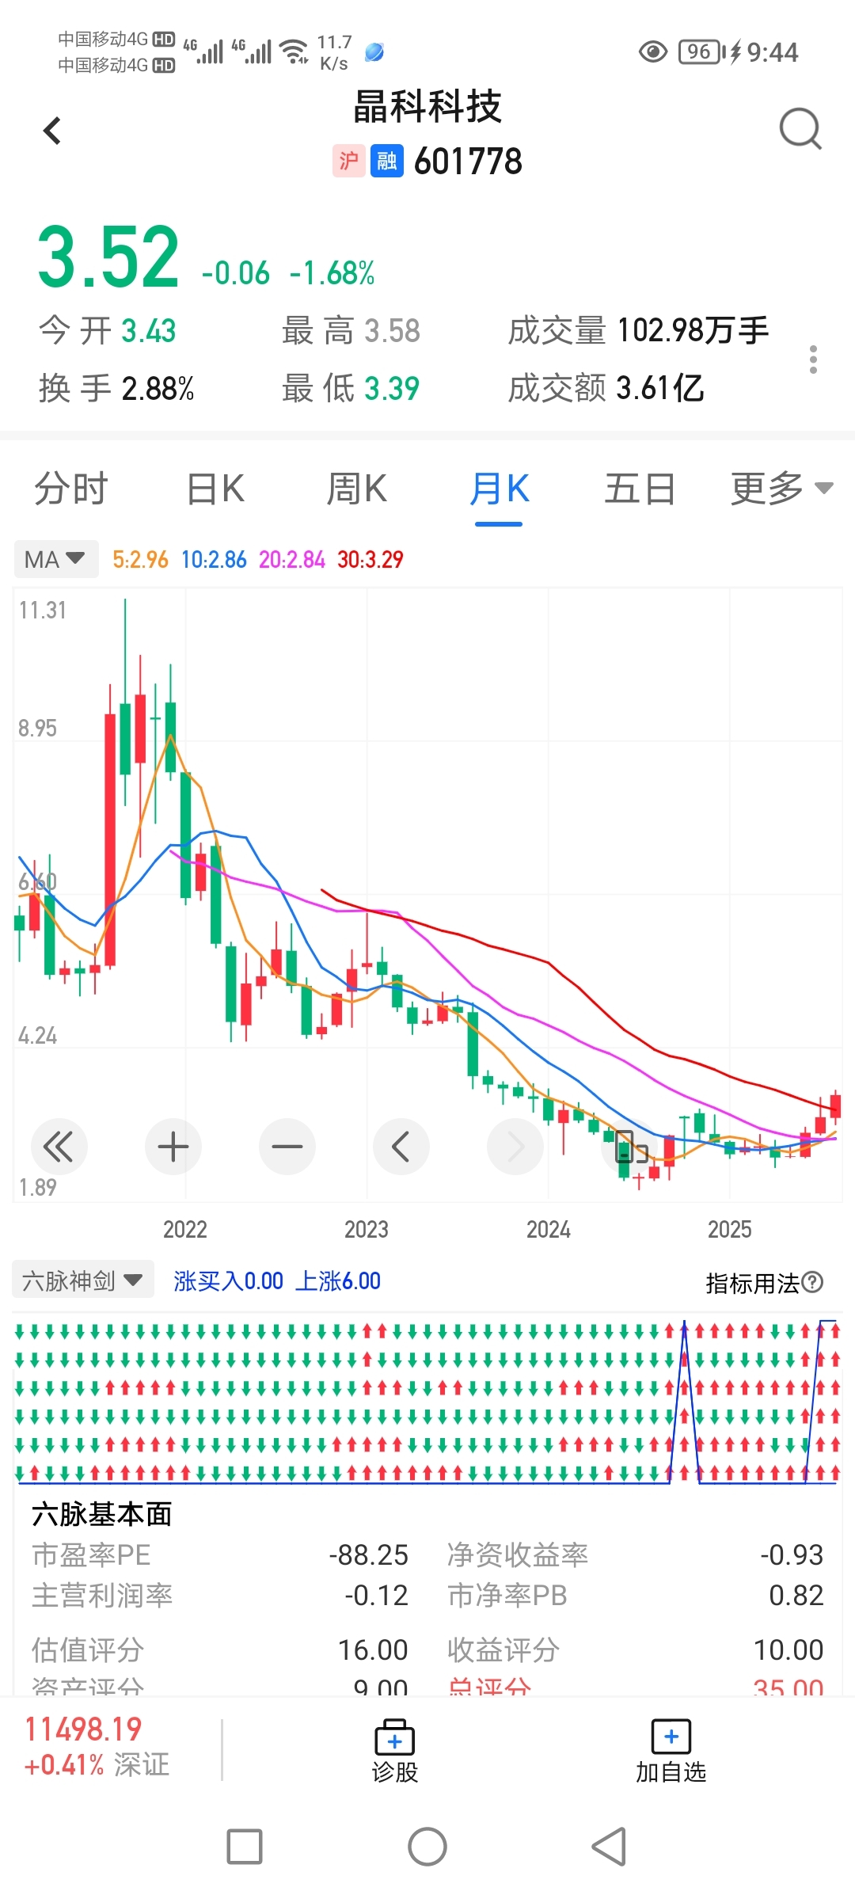Image resolution: width=855 pixels, height=1891 pixels.
Task: Tap 成交额 3.61亿 value
Action: click(x=660, y=388)
